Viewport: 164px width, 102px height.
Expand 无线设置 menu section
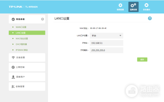click(27, 57)
